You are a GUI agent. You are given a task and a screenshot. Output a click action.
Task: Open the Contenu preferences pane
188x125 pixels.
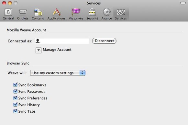point(38,14)
